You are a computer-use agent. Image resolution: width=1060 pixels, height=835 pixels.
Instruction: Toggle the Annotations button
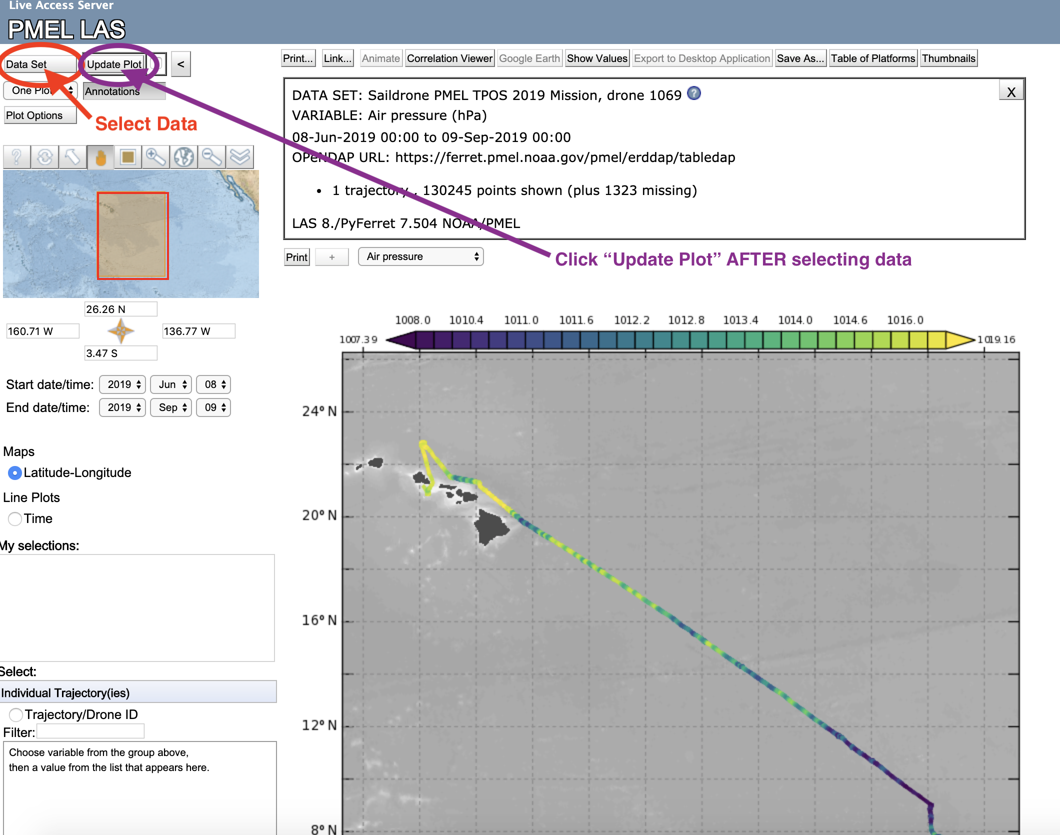(x=124, y=91)
